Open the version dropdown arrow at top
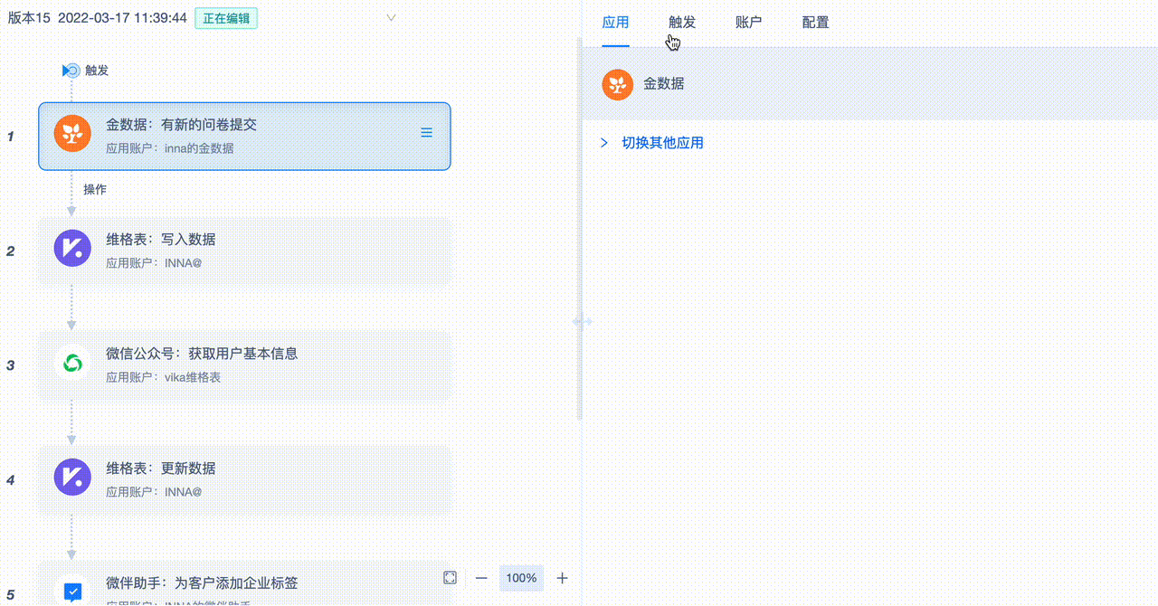Viewport: 1158px width, 606px height. 390,17
